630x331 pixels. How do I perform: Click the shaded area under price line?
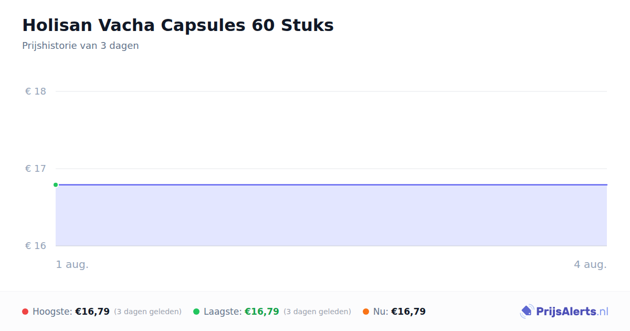[331, 215]
